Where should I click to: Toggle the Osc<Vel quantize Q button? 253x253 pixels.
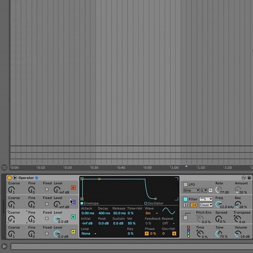coord(174,234)
